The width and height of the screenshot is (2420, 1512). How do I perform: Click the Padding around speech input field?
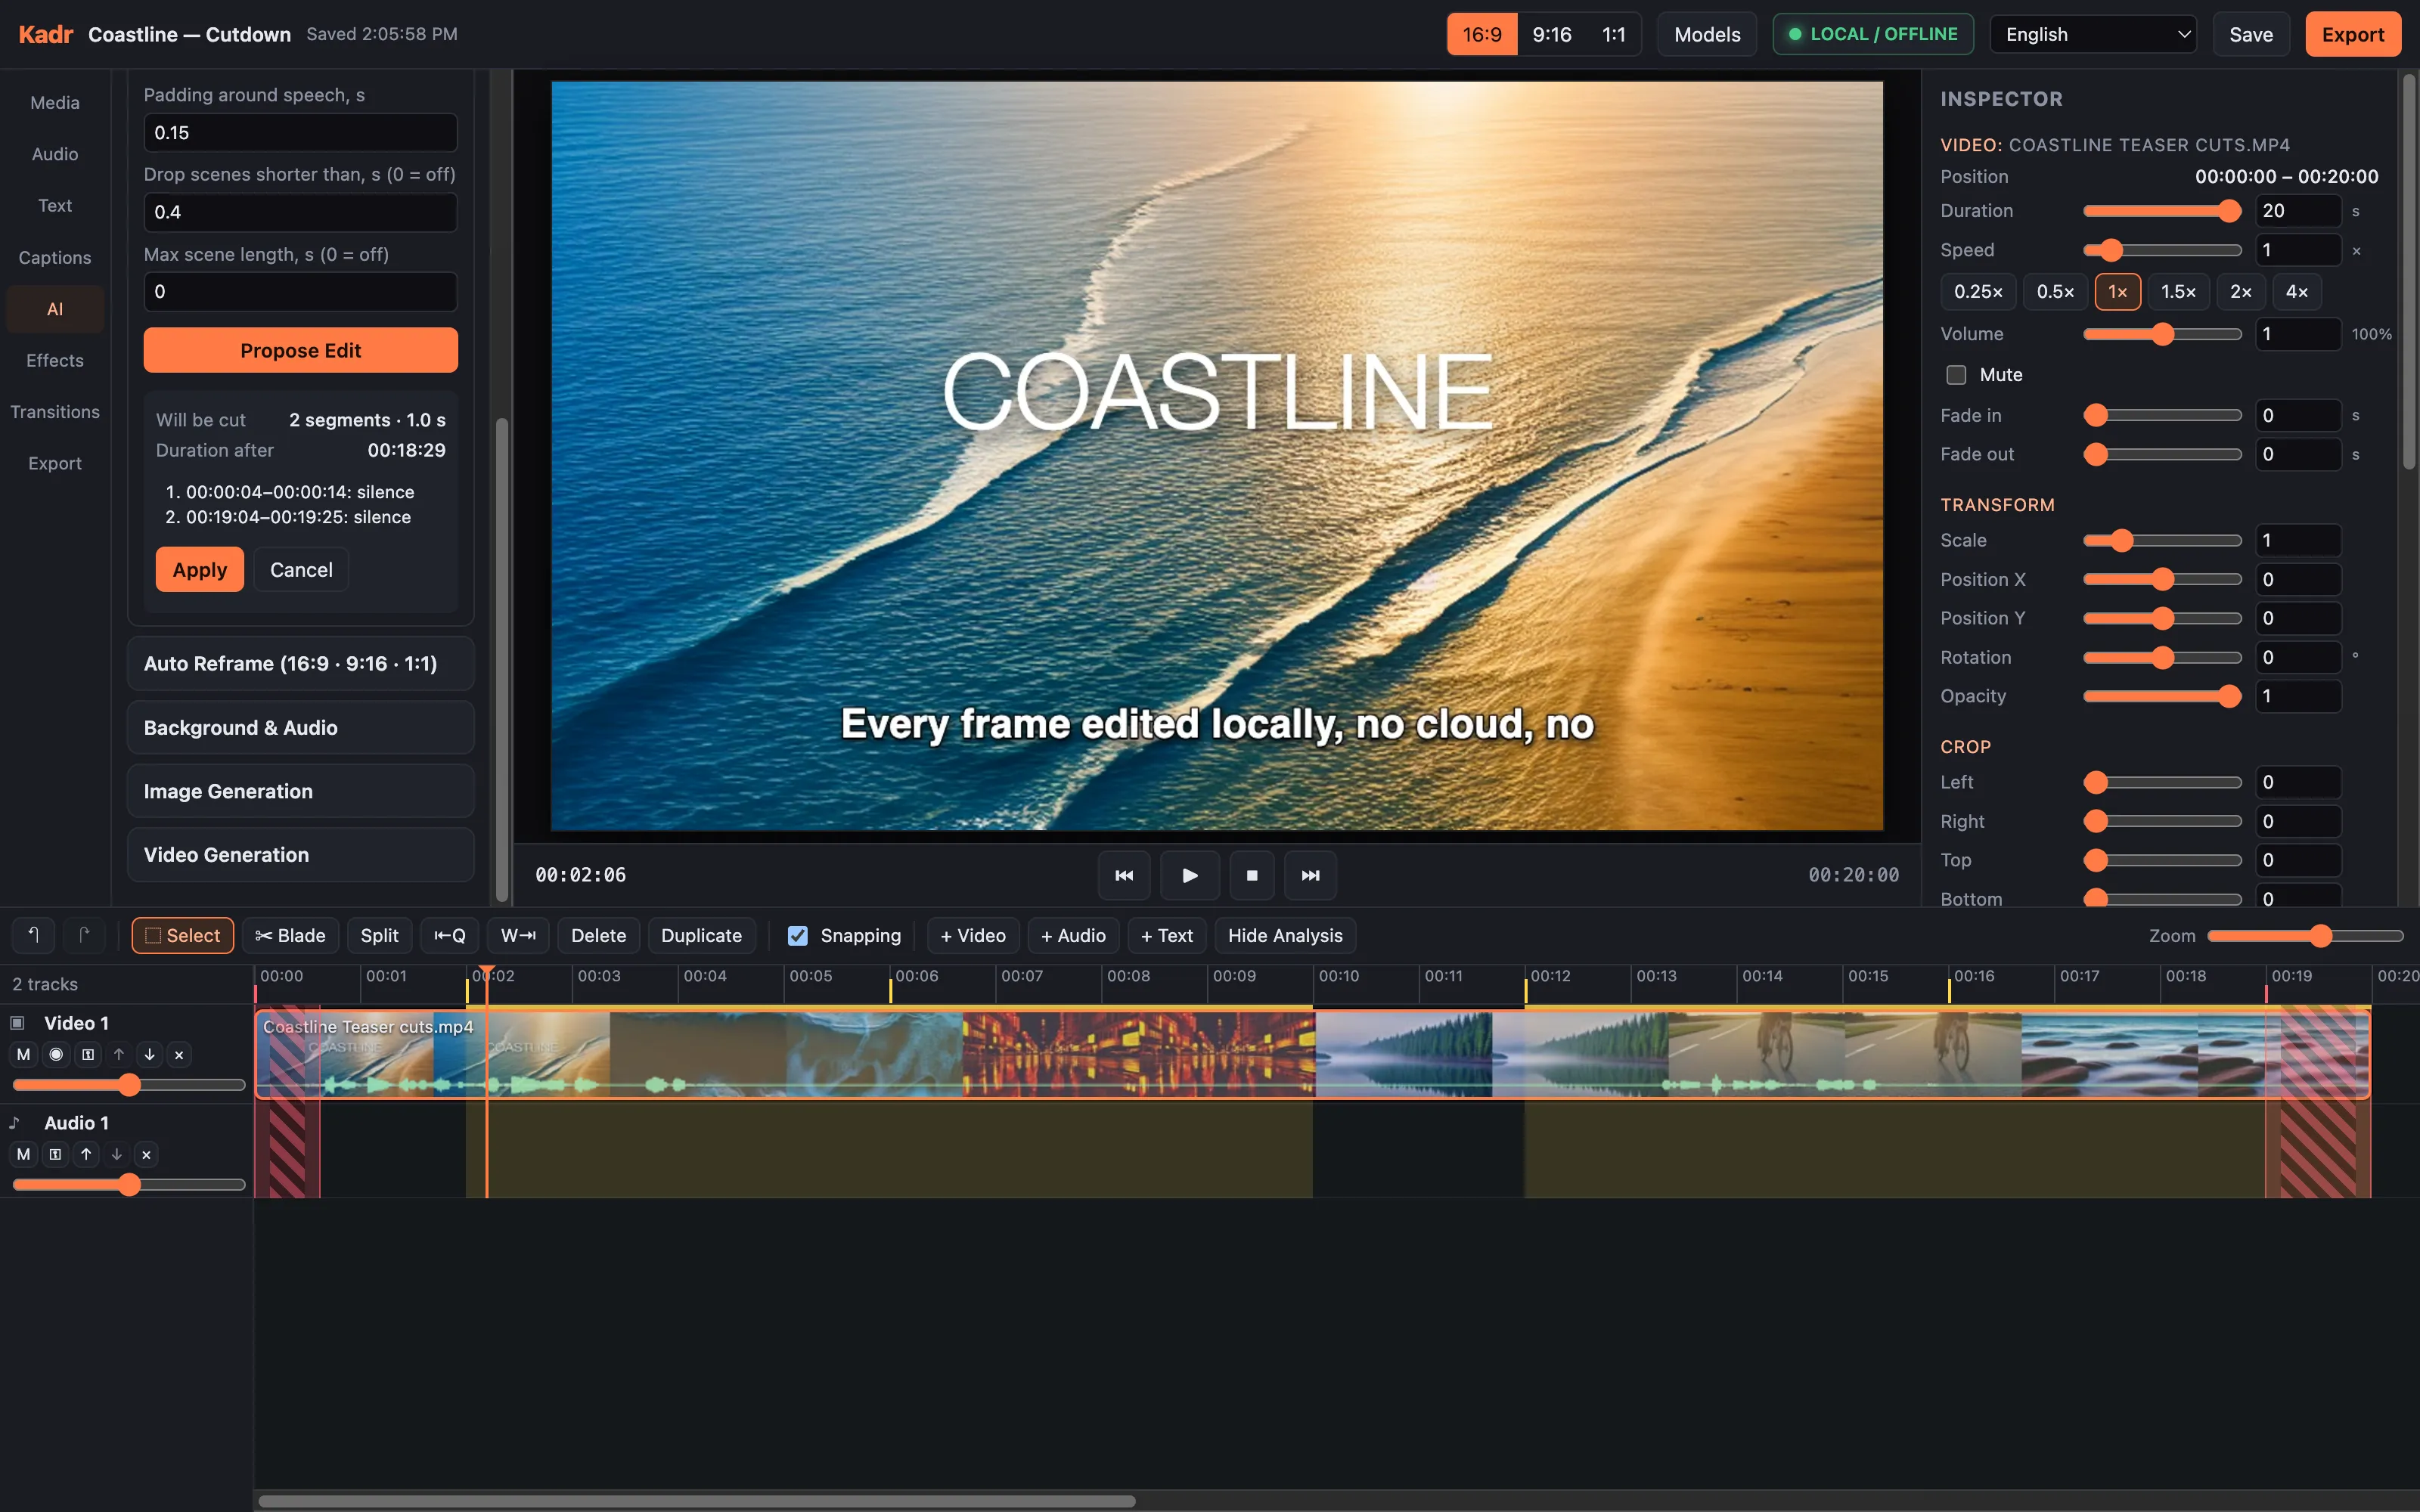(x=300, y=132)
